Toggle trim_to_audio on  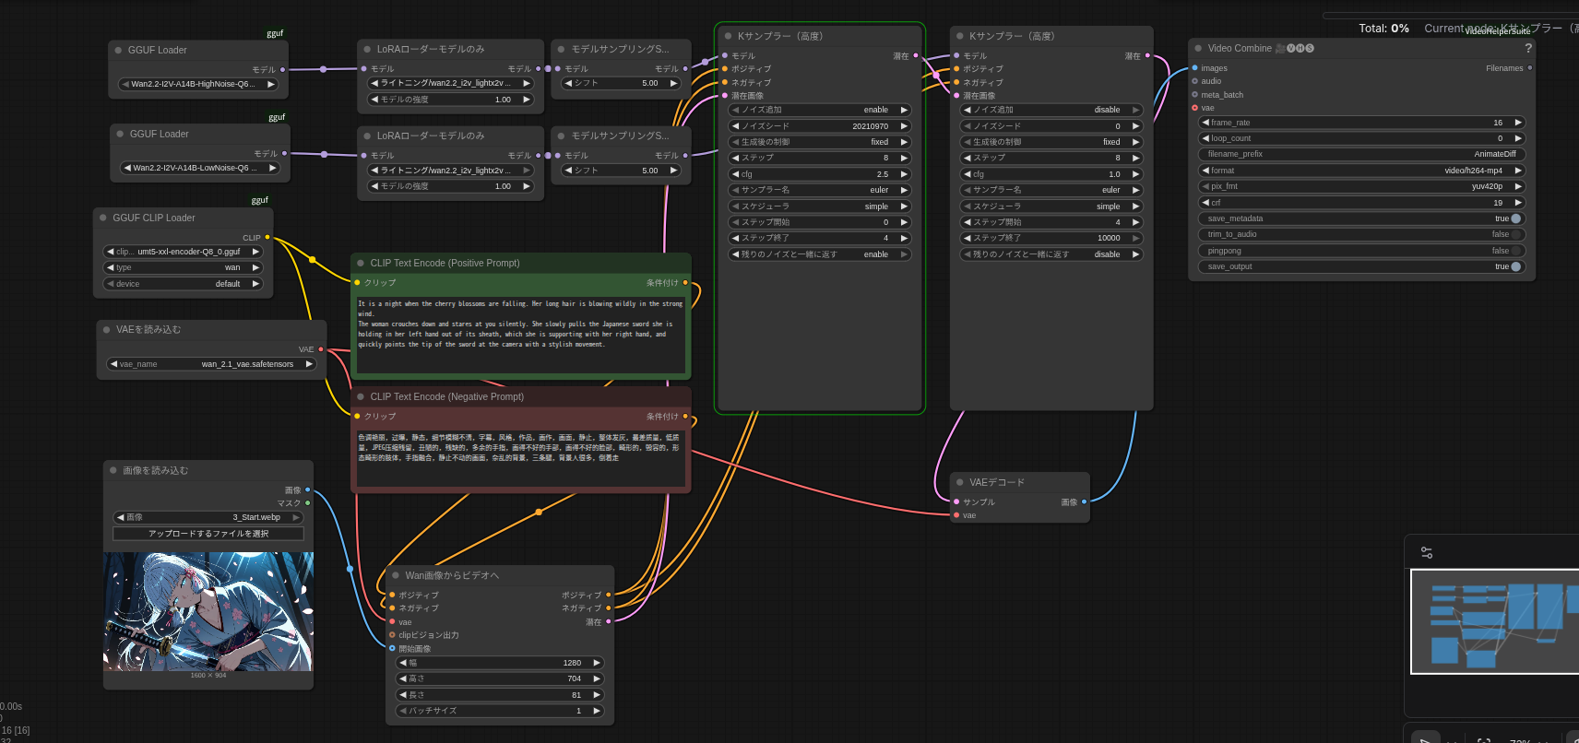[x=1515, y=234]
